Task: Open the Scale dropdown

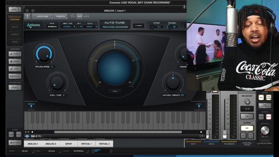Action: (90, 27)
